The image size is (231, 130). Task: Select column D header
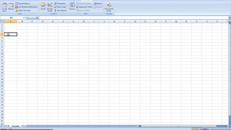(x=43, y=22)
